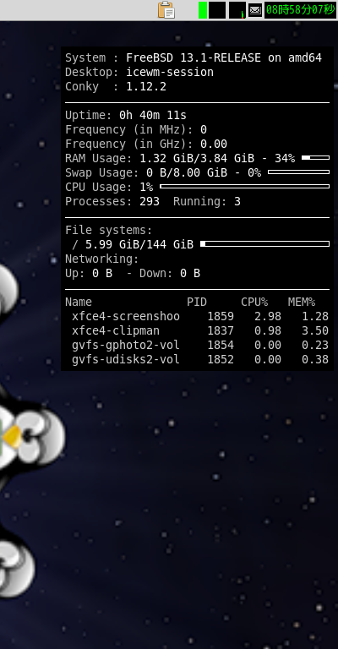Click the Processes count 293
This screenshot has height=649, width=338.
[150, 202]
